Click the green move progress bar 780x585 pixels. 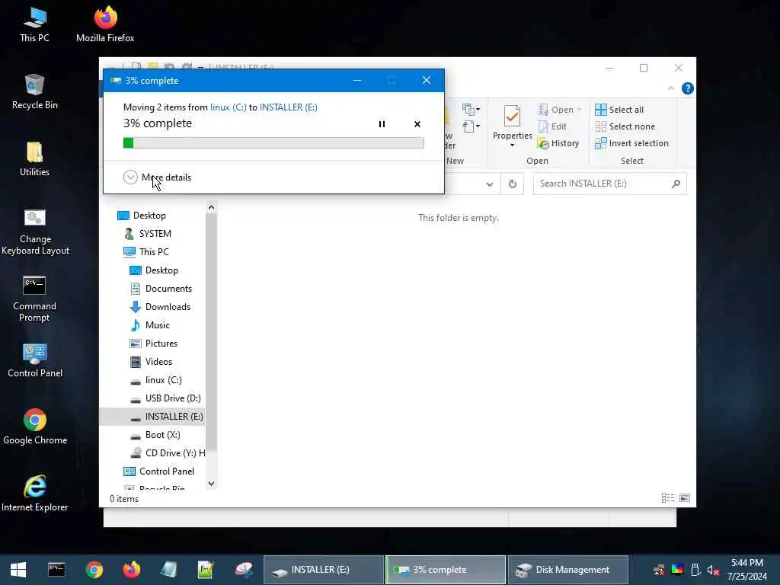coord(273,142)
